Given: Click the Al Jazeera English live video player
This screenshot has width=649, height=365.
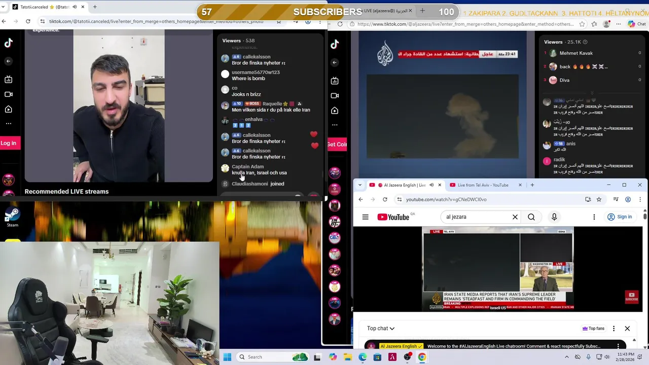Looking at the screenshot, I should point(498,269).
